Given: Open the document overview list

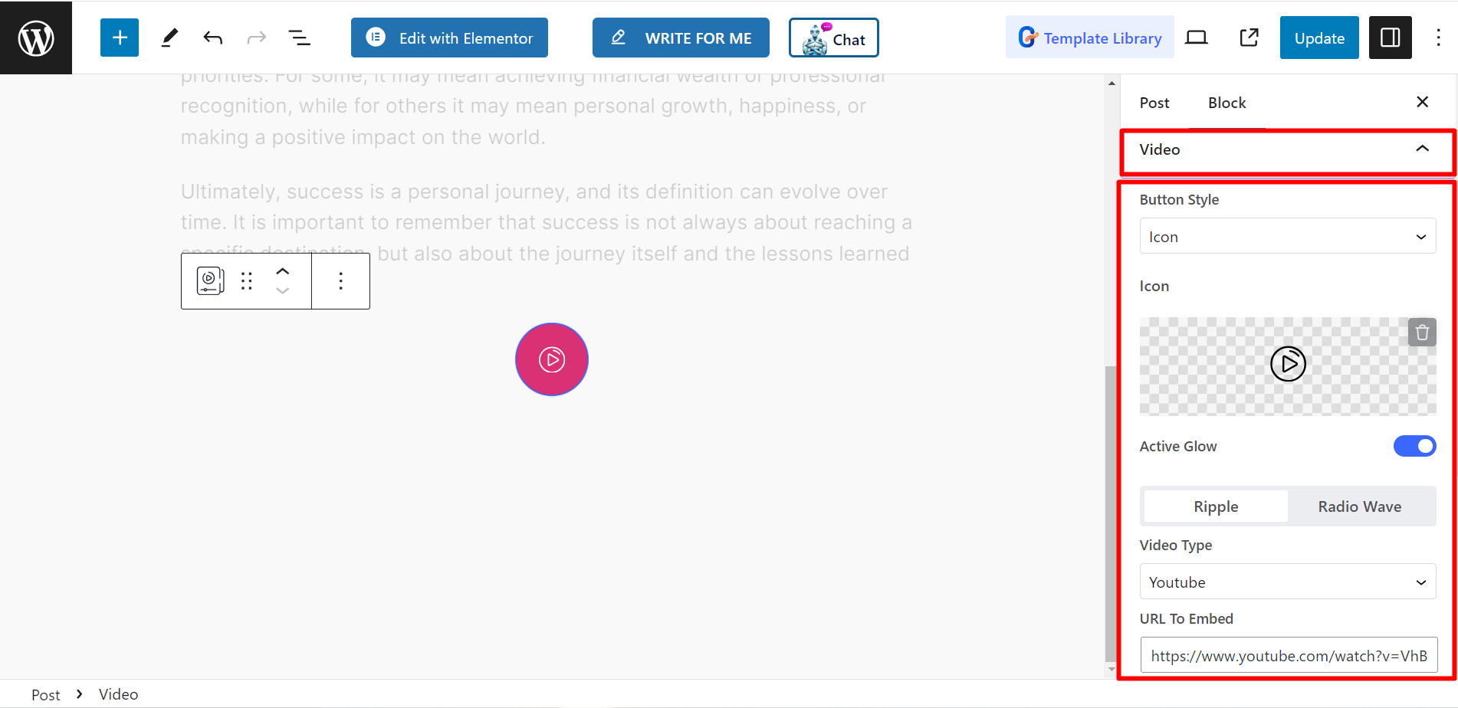Looking at the screenshot, I should click(299, 38).
